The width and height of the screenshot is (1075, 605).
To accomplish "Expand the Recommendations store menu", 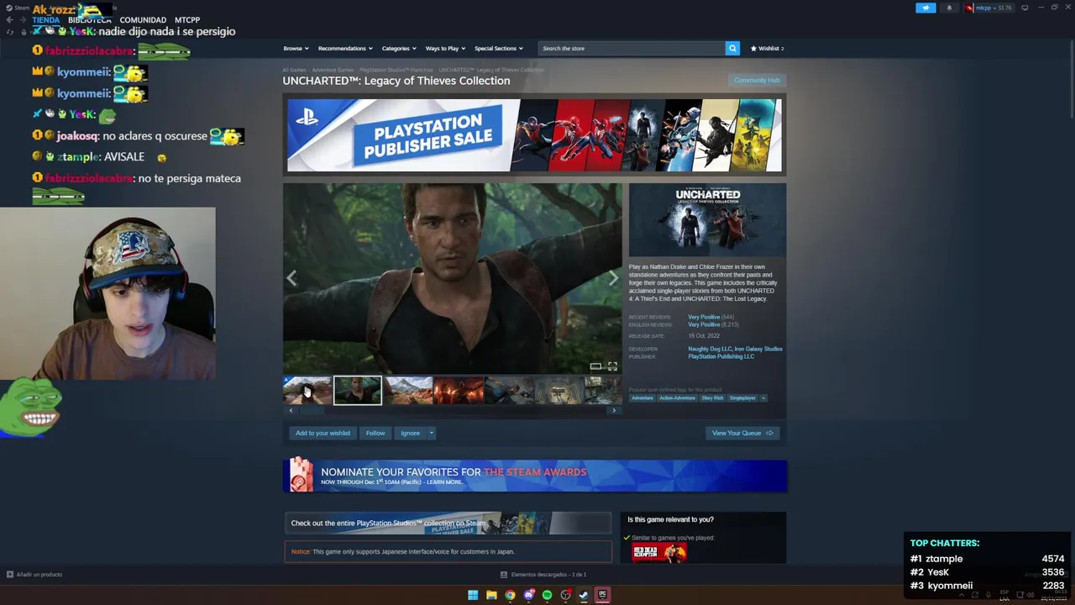I will pos(345,49).
